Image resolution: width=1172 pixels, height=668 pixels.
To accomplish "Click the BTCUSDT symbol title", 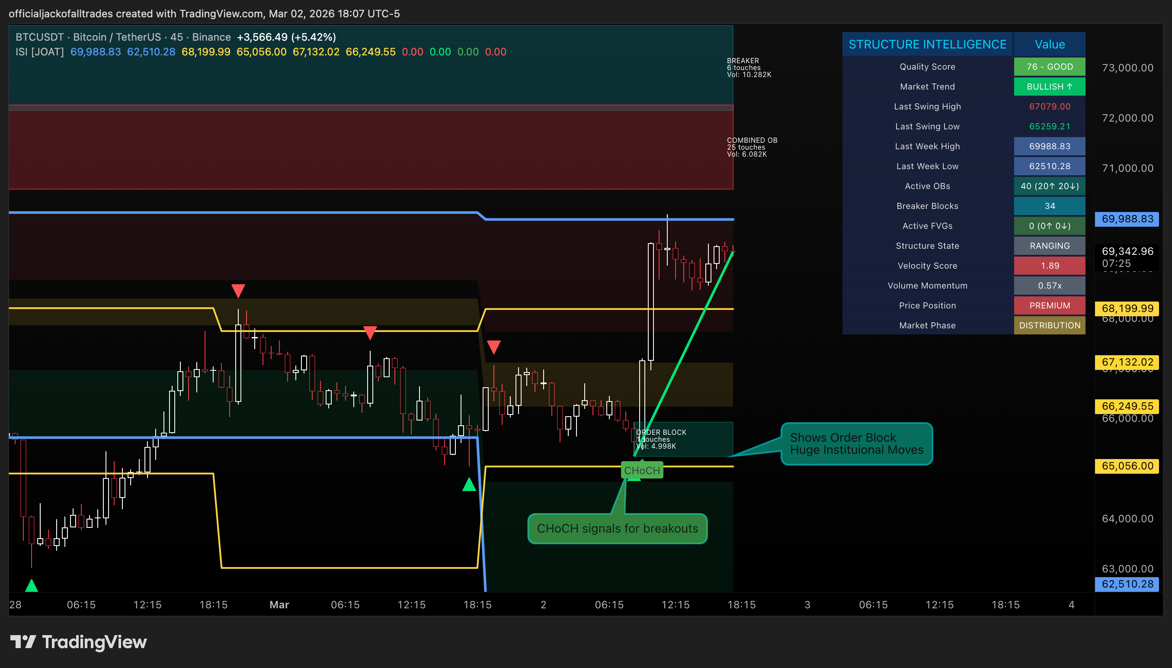I will [123, 37].
